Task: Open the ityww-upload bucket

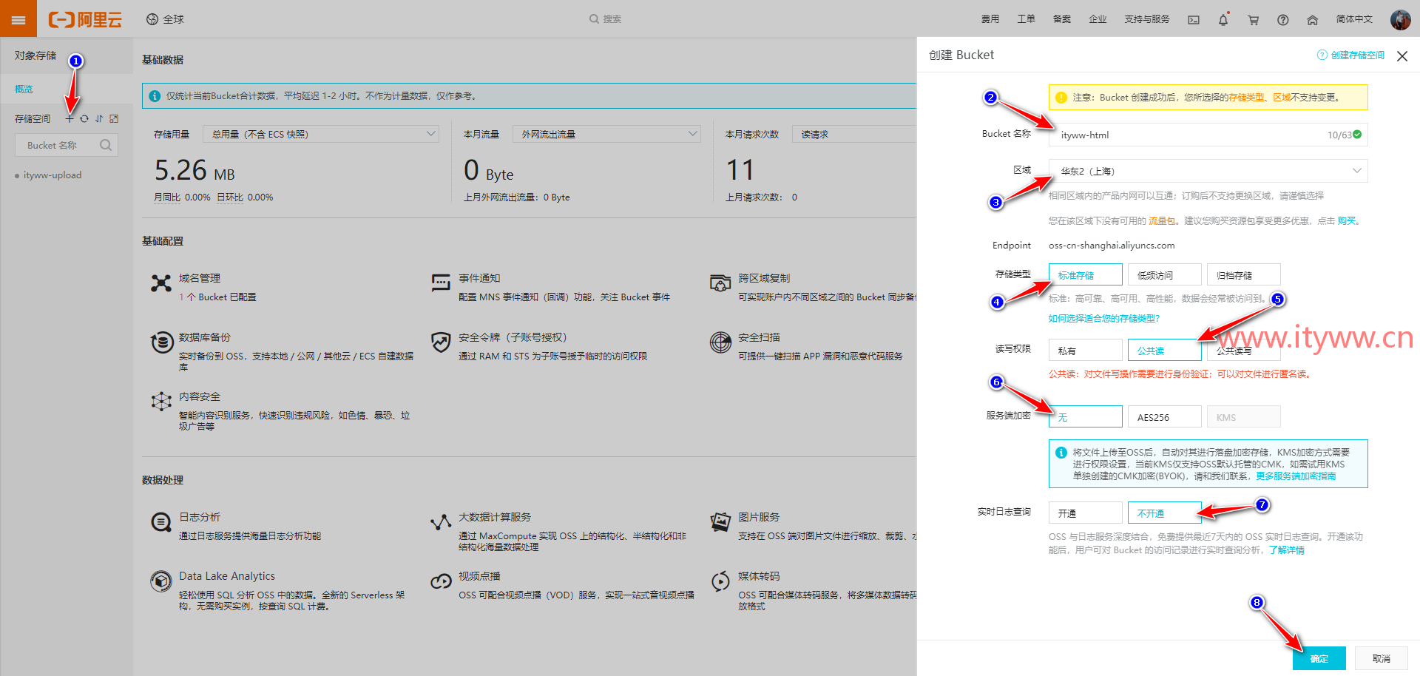Action: [53, 175]
